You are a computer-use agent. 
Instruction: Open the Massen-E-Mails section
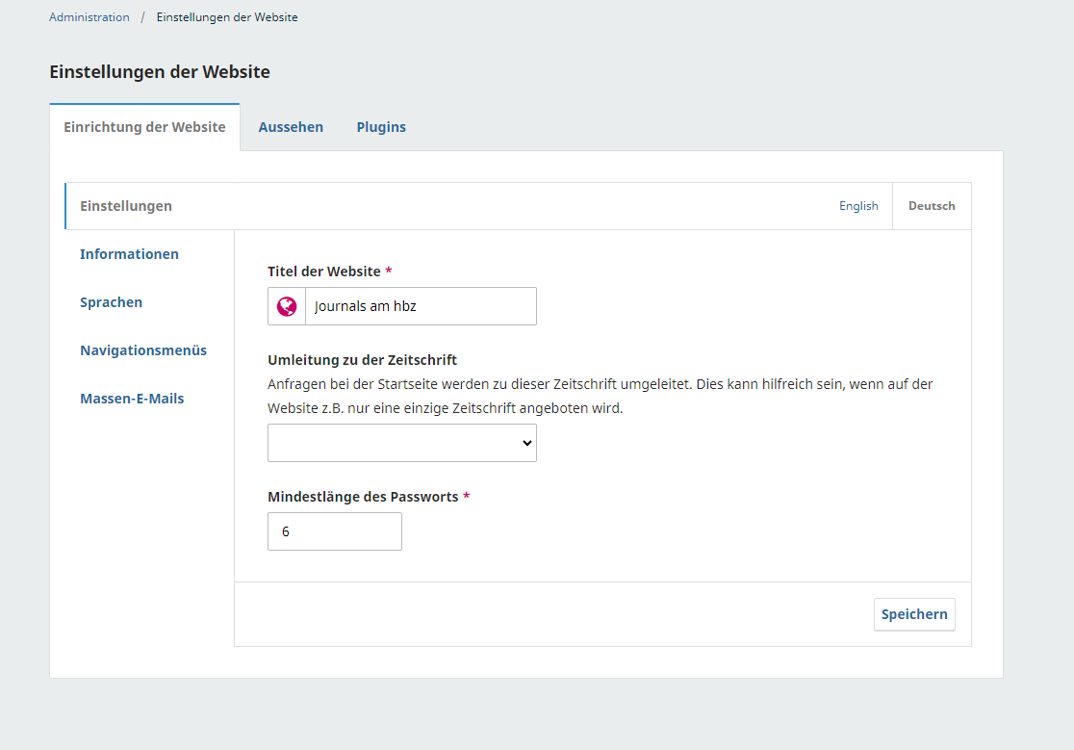point(132,399)
